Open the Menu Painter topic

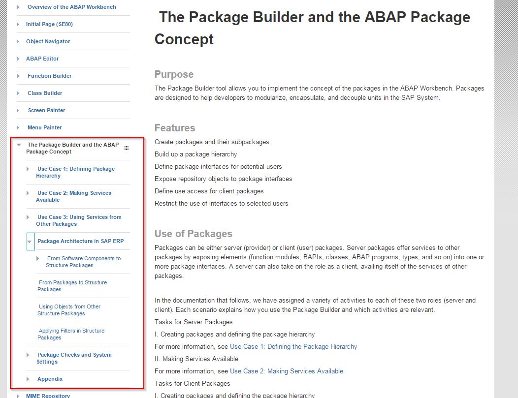point(44,128)
